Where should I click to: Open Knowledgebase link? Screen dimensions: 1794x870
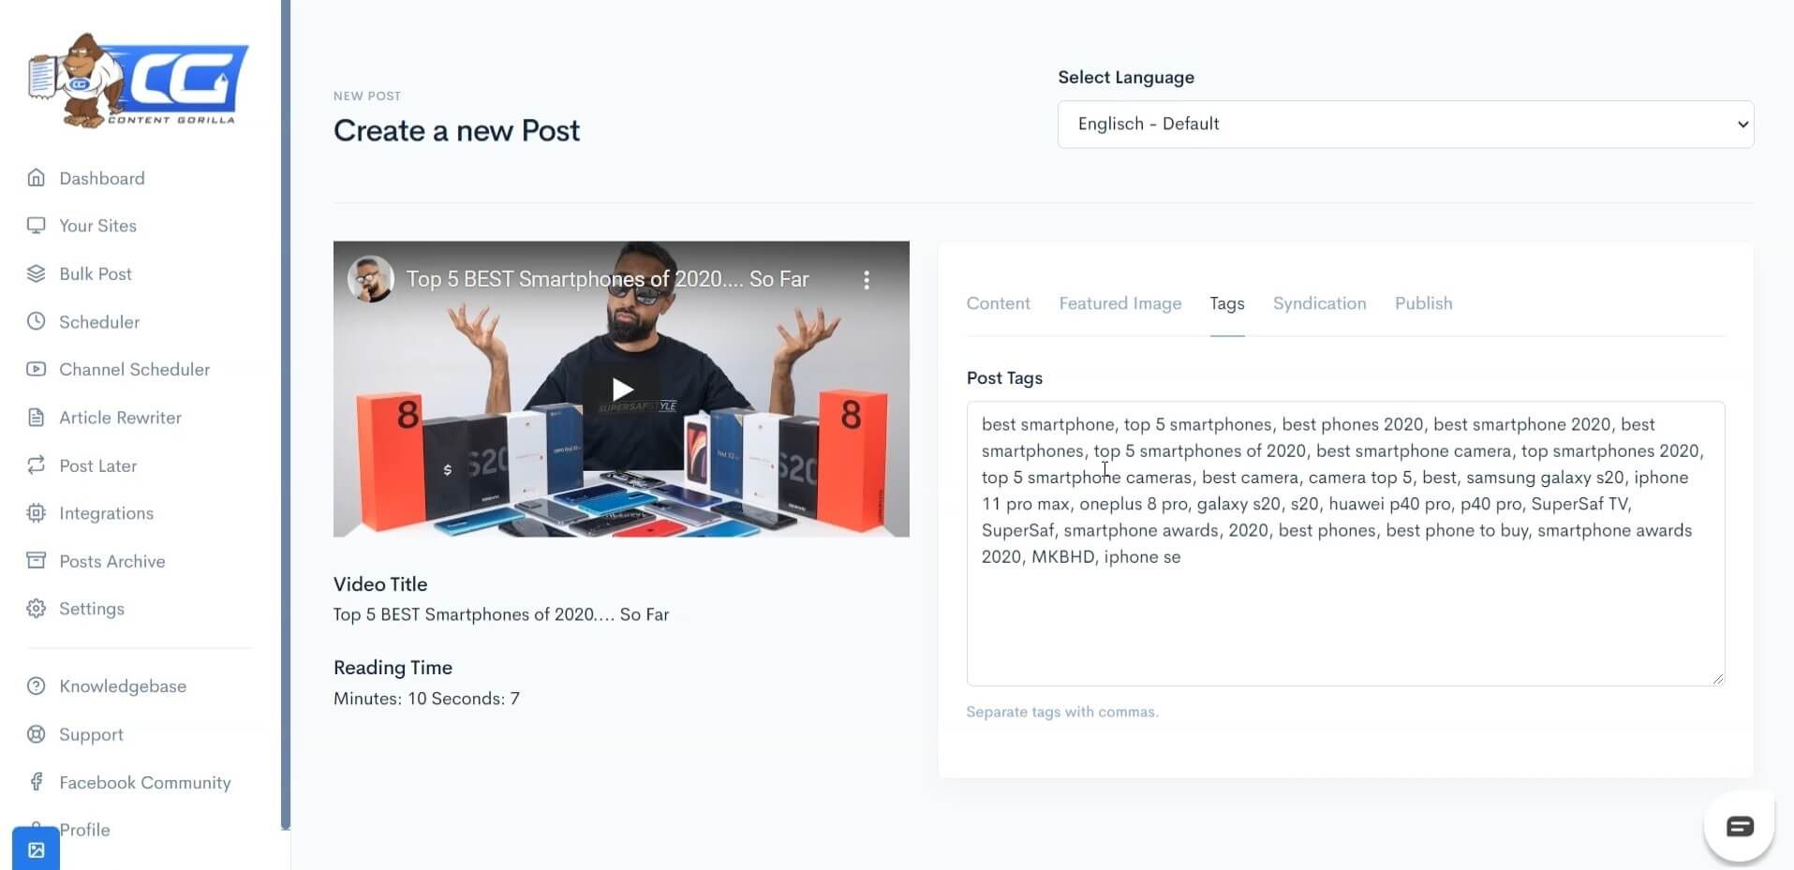[123, 686]
